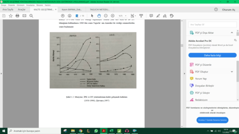Open the Dosya menu
The height and width of the screenshot is (134, 239).
click(3, 5)
